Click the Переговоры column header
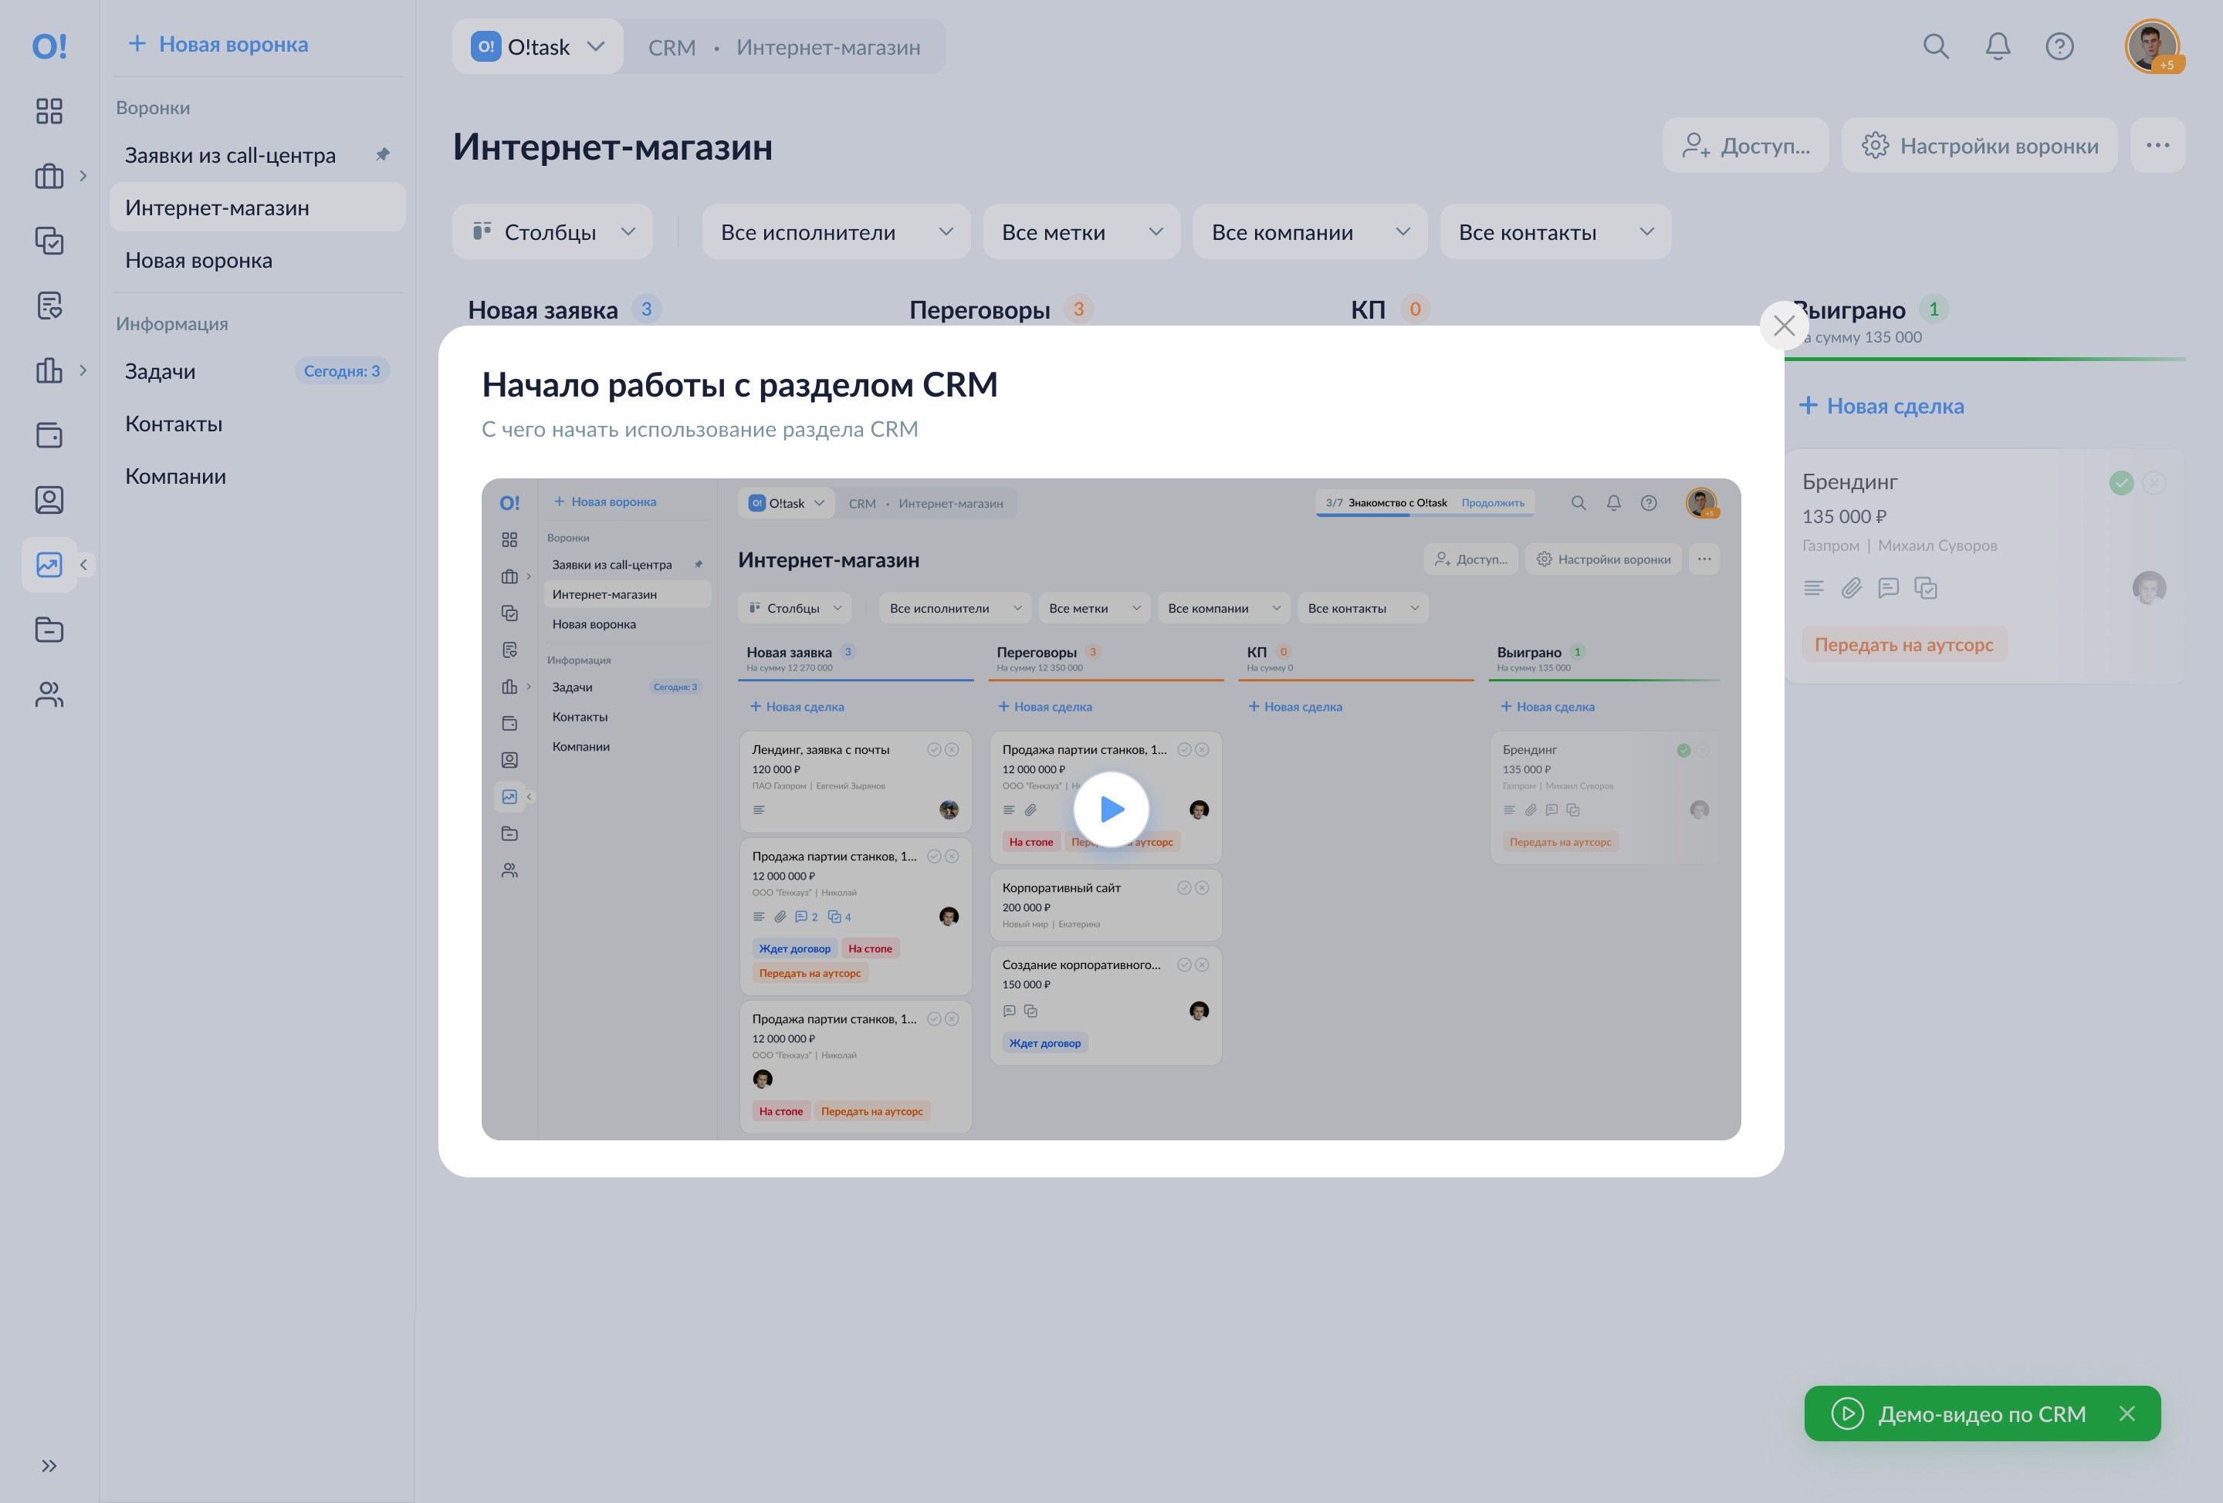 [980, 309]
